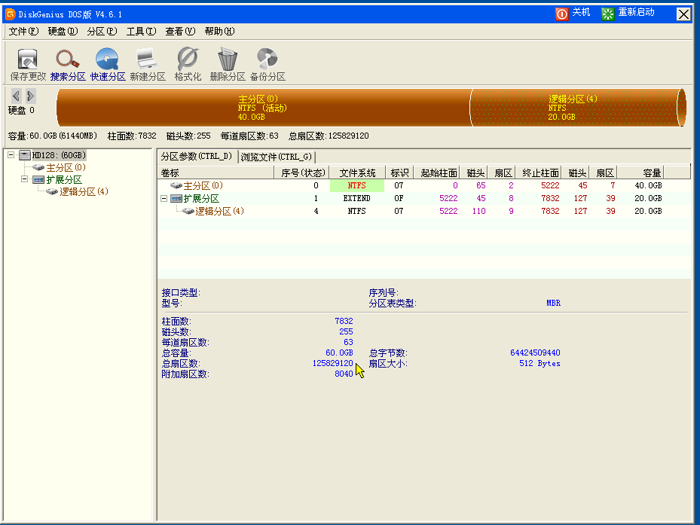Click the 新建分区 new partition icon
Viewport: 700px width, 525px height.
point(148,65)
